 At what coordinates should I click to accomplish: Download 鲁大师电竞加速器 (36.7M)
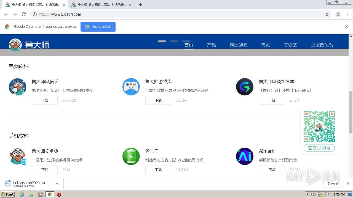click(x=272, y=100)
